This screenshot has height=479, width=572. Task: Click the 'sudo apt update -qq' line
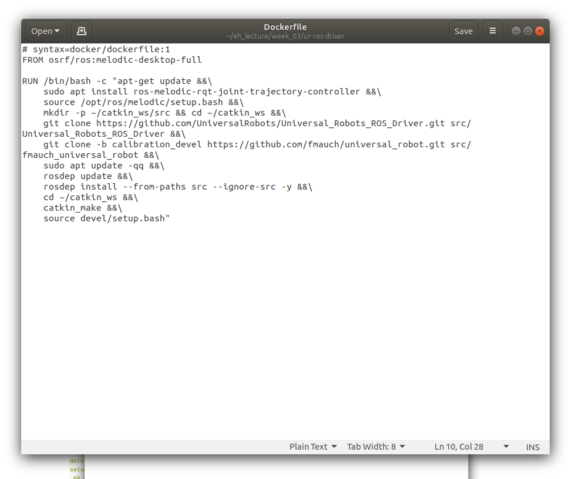coord(104,166)
